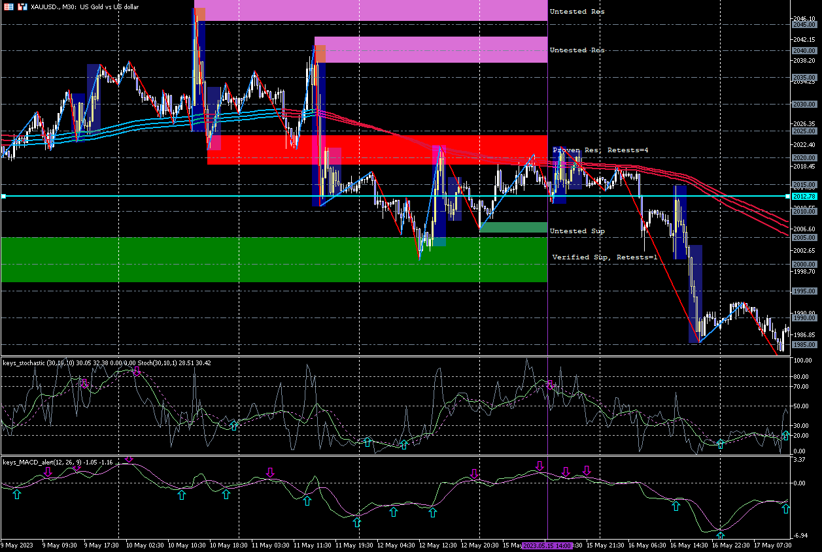Click the 'Untested Res' label beside the 2045.00 level
The image size is (822, 552).
tap(577, 12)
